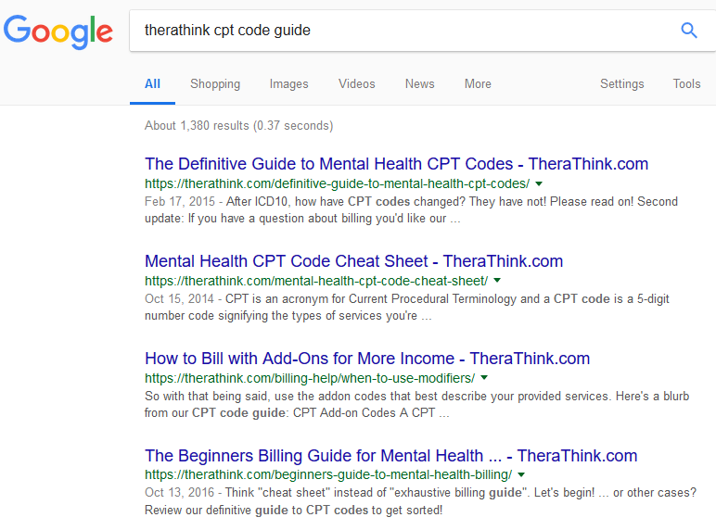Click the 'Oct 15, 2014' snippet date

pyautogui.click(x=179, y=298)
